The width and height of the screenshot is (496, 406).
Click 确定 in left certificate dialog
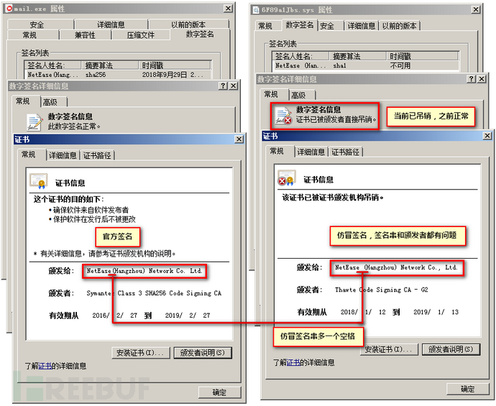click(x=219, y=393)
